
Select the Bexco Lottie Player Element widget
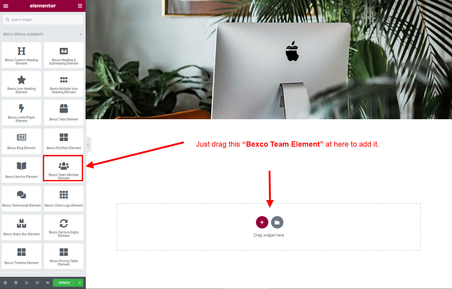pos(21,112)
